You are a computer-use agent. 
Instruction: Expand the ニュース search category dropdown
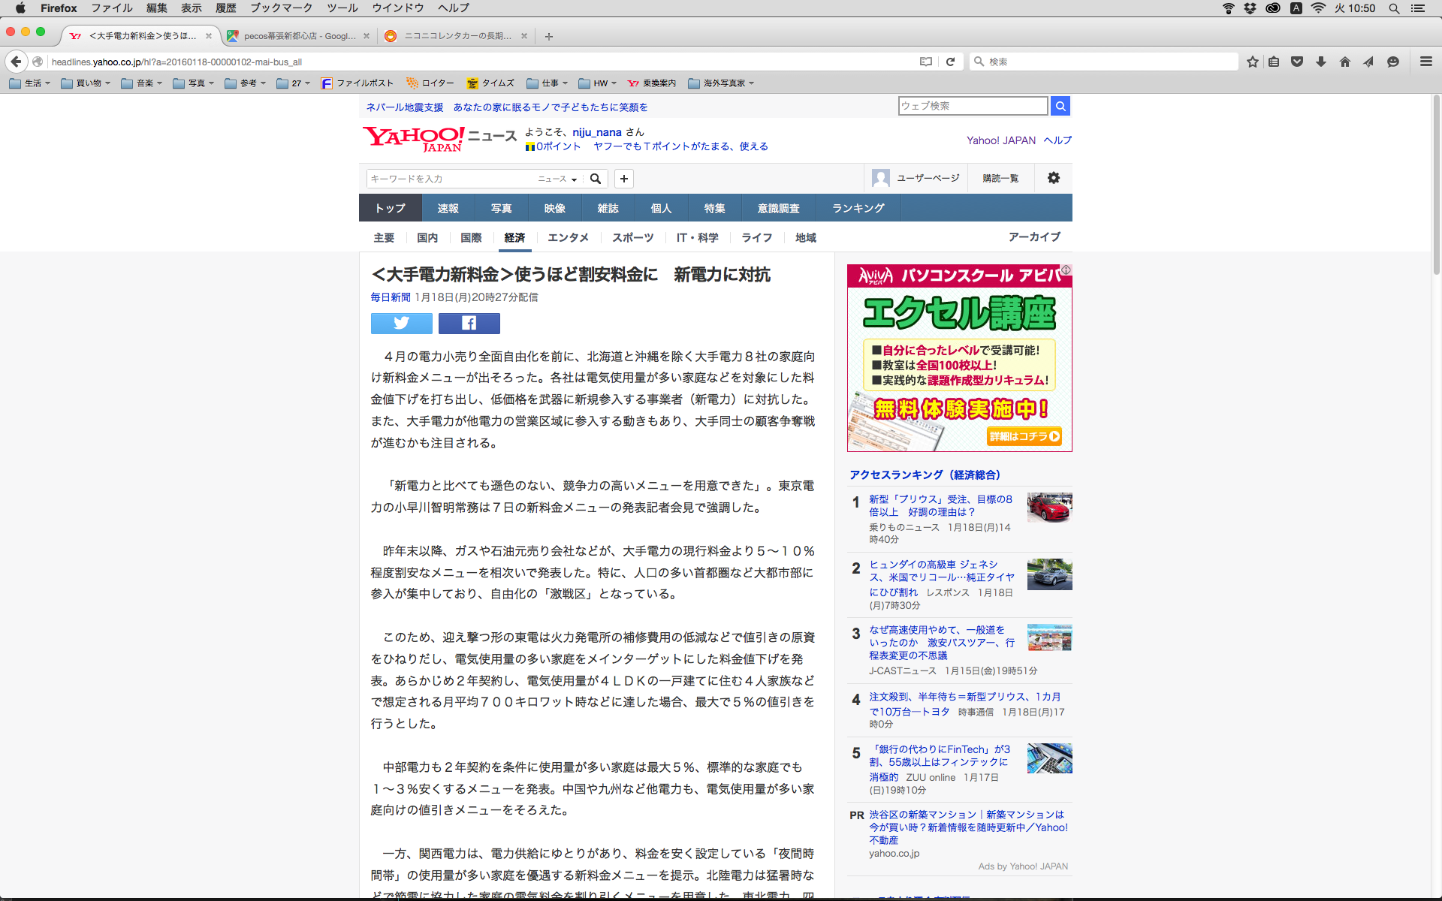(x=557, y=179)
